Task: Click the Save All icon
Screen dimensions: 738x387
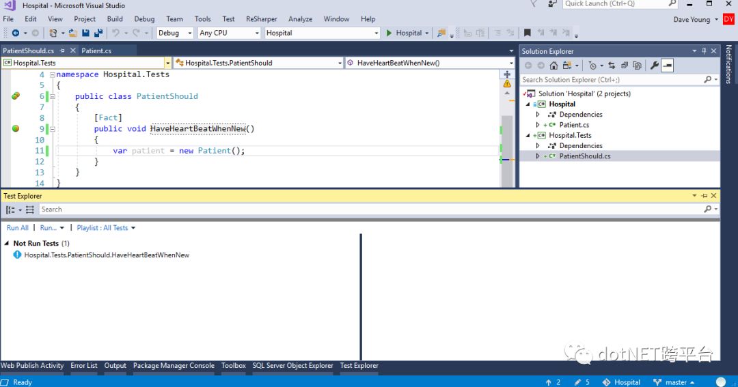Action: (x=98, y=33)
